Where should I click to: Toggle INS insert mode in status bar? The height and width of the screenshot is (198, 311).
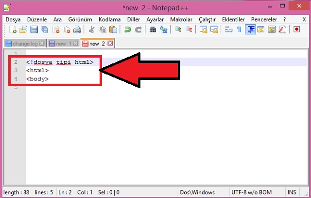click(x=292, y=192)
